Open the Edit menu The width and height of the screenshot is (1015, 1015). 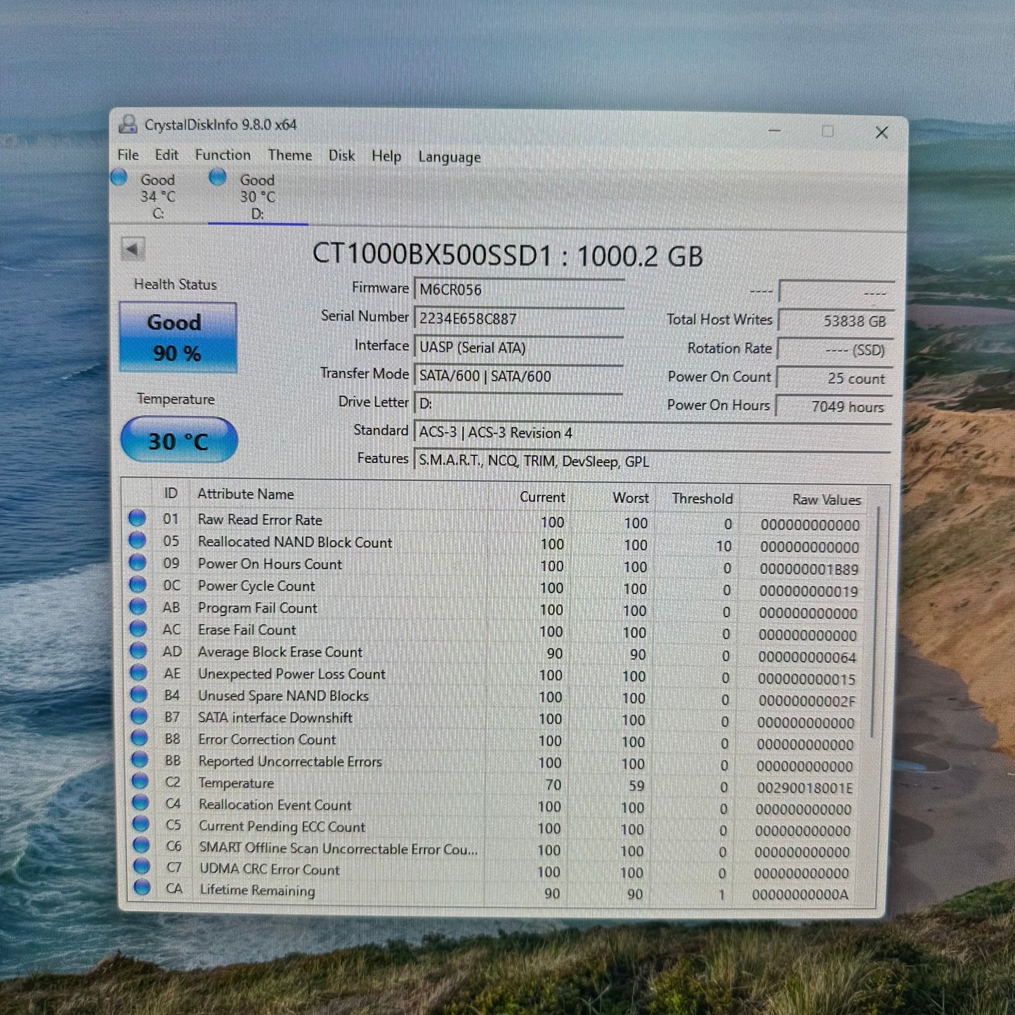166,155
